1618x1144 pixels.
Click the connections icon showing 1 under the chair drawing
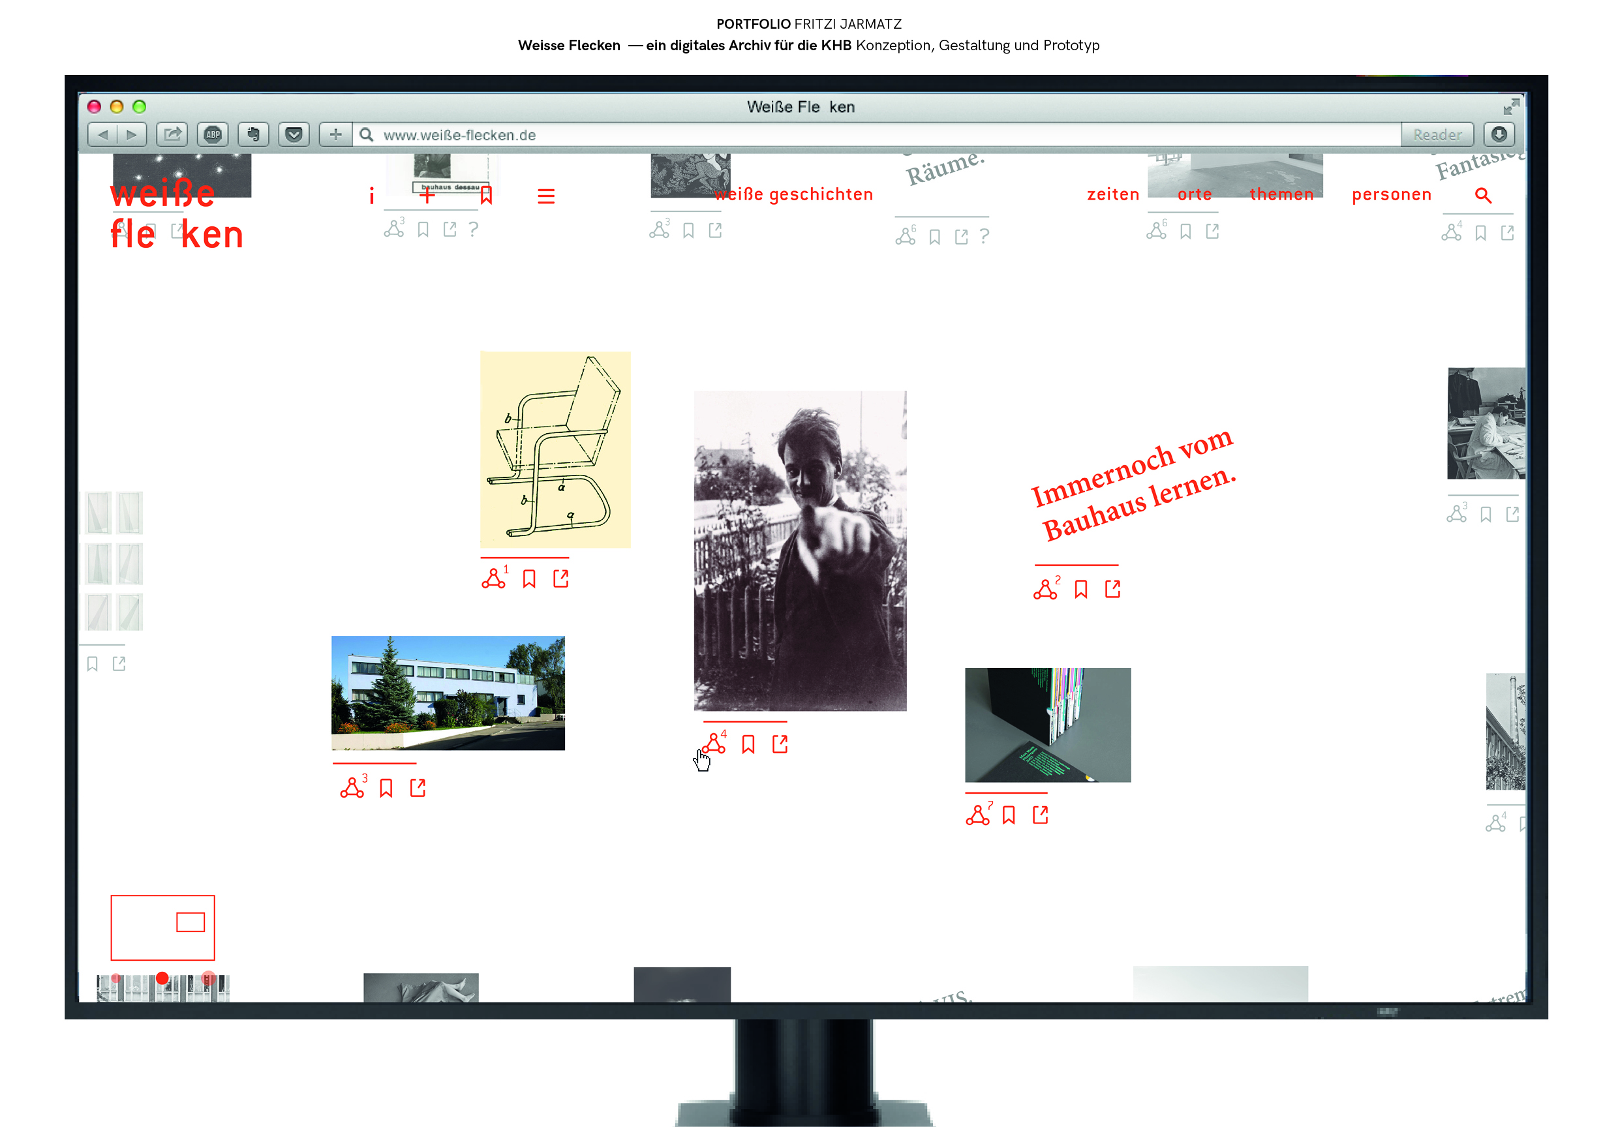[x=493, y=578]
